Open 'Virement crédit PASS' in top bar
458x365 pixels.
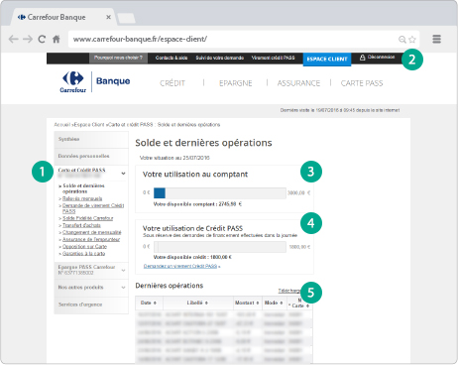point(273,58)
